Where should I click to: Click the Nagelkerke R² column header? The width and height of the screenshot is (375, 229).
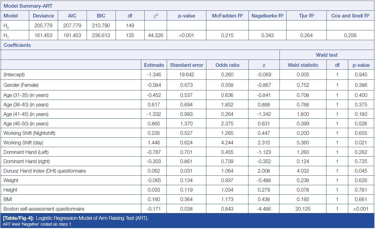[267, 16]
